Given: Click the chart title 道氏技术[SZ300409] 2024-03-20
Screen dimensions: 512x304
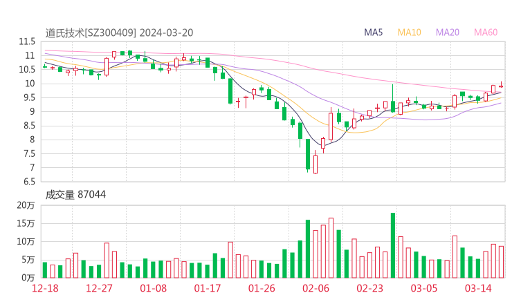Looking at the screenshot, I should (119, 33).
